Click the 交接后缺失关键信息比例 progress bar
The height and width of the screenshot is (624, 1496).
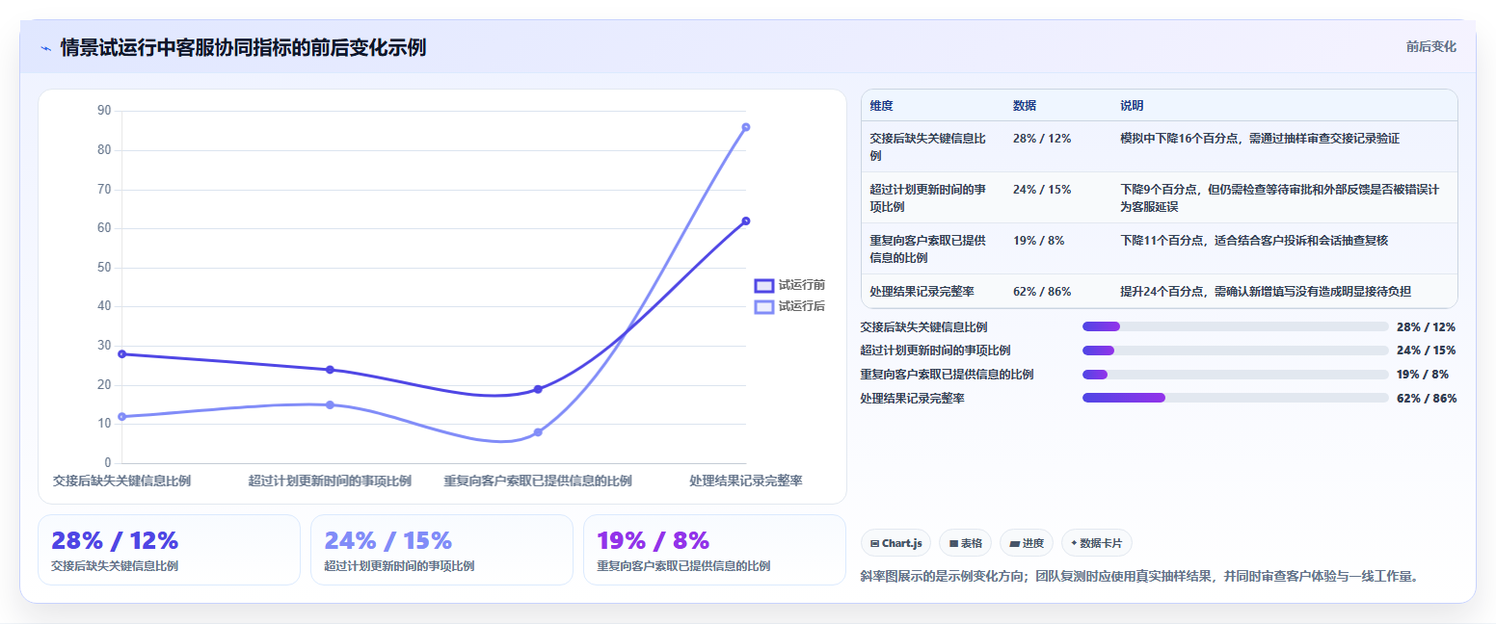(x=1236, y=326)
